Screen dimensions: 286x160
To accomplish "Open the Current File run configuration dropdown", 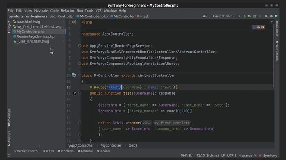I will coord(223,16).
